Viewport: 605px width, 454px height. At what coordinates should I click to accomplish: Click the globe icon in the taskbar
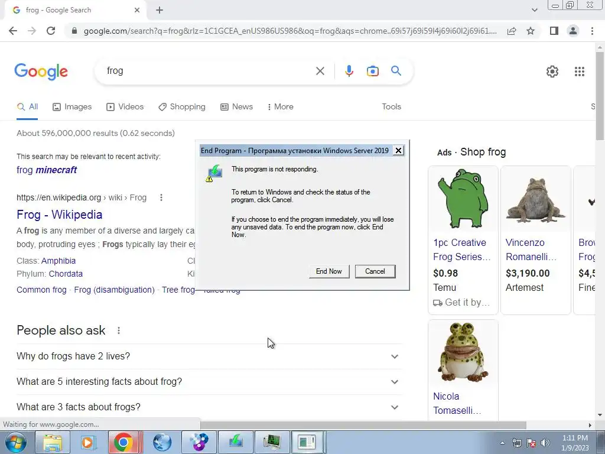coord(162,442)
